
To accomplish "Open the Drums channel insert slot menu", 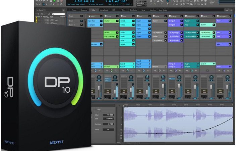I will [108, 79].
